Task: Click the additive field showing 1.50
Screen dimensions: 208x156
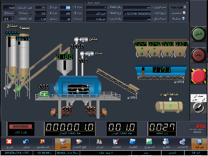Action: 40,19
